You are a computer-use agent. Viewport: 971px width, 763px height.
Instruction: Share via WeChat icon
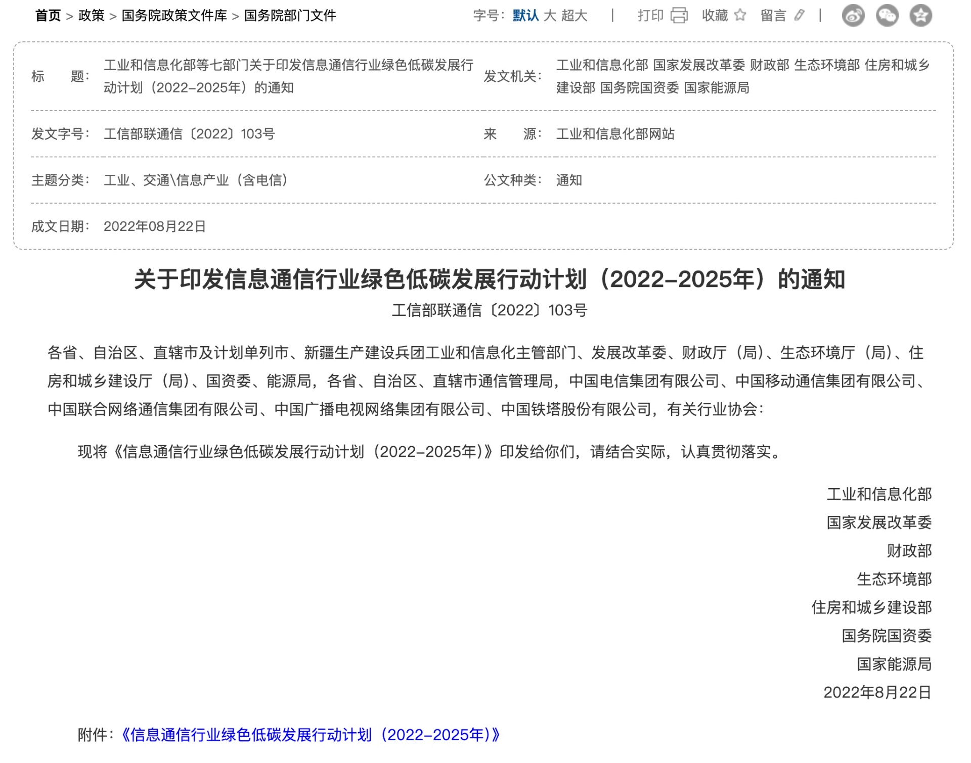click(x=887, y=16)
